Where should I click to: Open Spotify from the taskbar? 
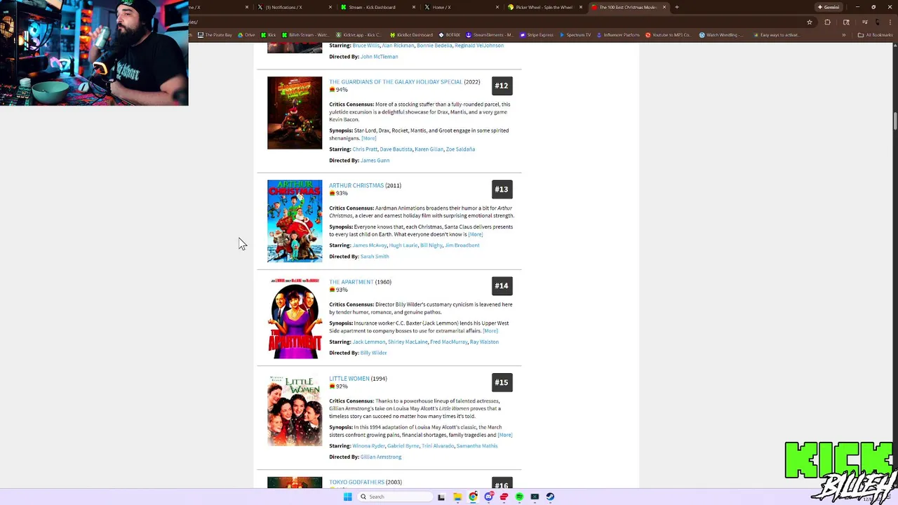pyautogui.click(x=519, y=497)
